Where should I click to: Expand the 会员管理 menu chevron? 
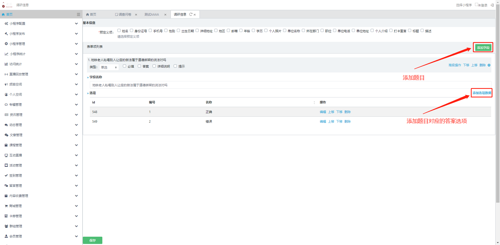pos(76,236)
